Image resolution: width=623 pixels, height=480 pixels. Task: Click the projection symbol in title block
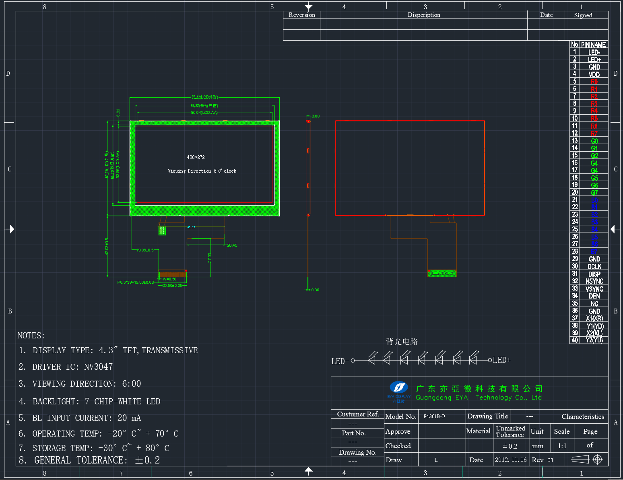(587, 459)
